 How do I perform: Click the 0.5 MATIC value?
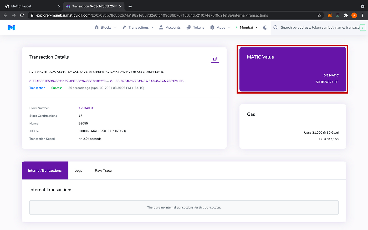click(331, 75)
